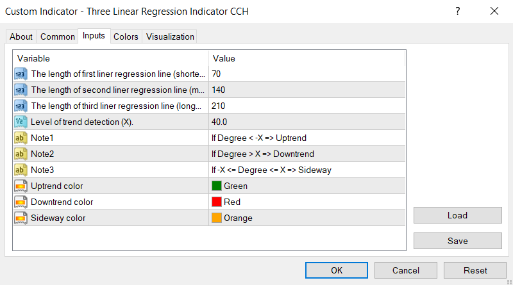Pick the orange Sideway color swatch
Image resolution: width=513 pixels, height=285 pixels.
point(217,218)
